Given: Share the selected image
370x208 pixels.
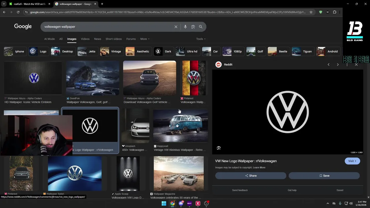Looking at the screenshot, I should [251, 176].
